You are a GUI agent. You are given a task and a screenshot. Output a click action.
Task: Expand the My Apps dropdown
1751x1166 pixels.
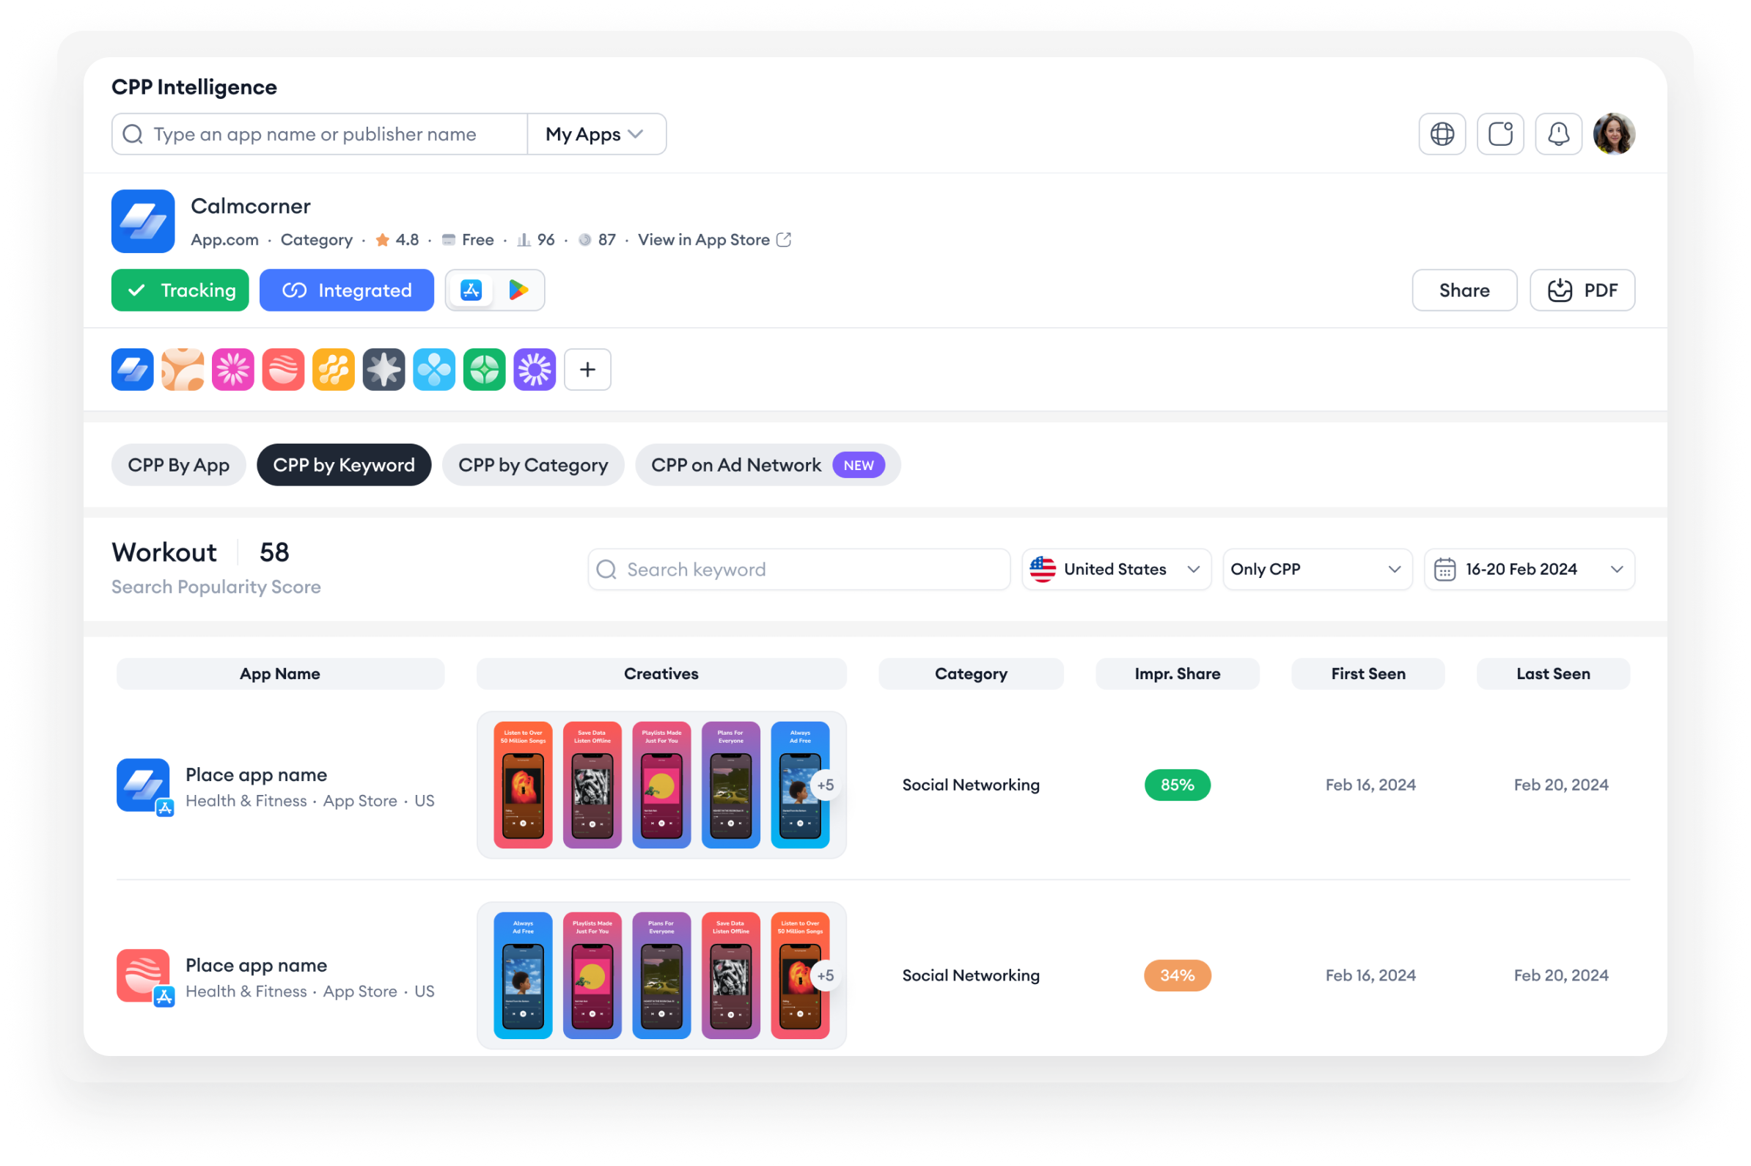[x=595, y=134]
